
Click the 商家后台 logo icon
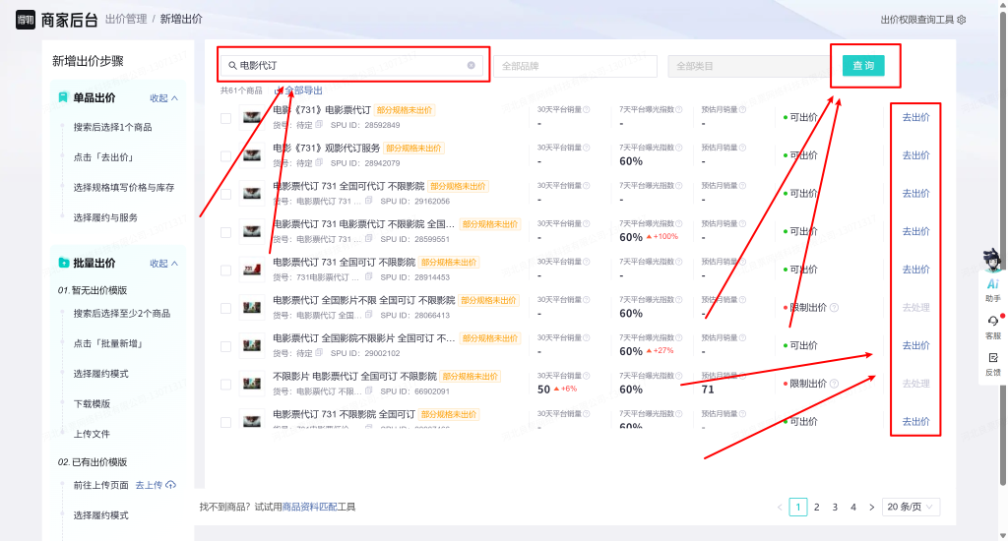tap(25, 20)
